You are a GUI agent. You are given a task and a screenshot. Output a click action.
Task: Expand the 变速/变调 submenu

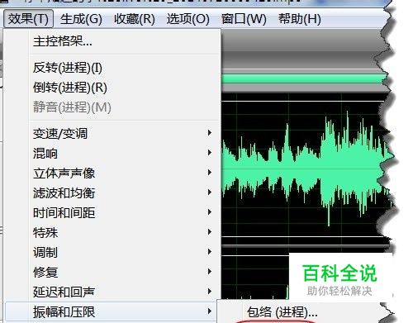click(x=112, y=134)
